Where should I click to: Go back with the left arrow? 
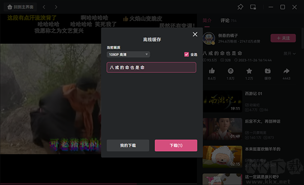(44, 7)
